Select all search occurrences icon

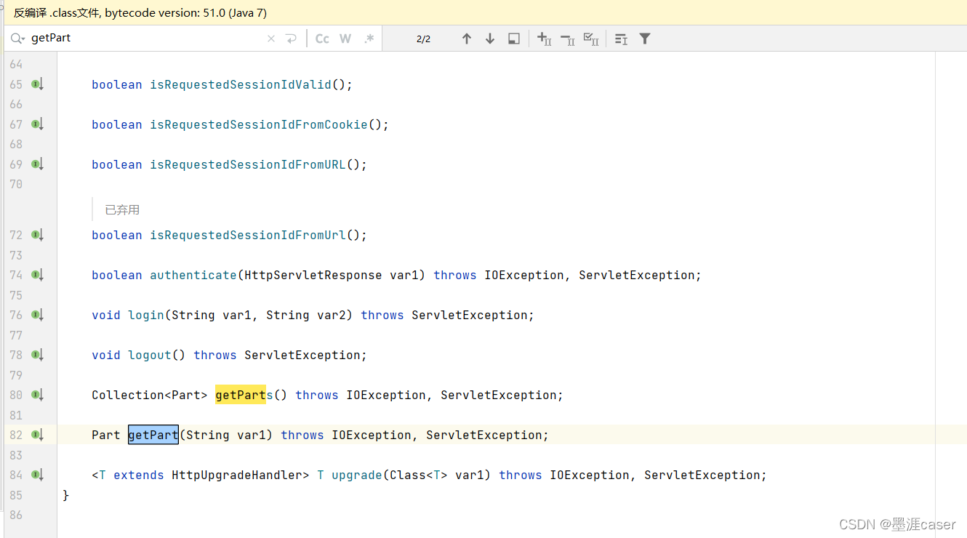pyautogui.click(x=591, y=38)
